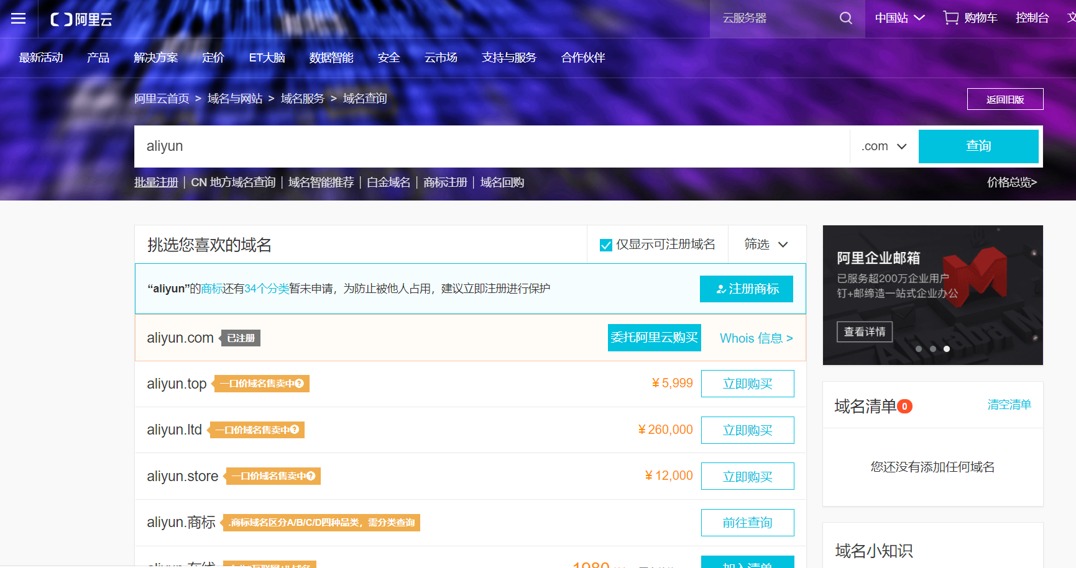This screenshot has height=568, width=1076.
Task: Open the 域名回购 link
Action: coord(502,183)
